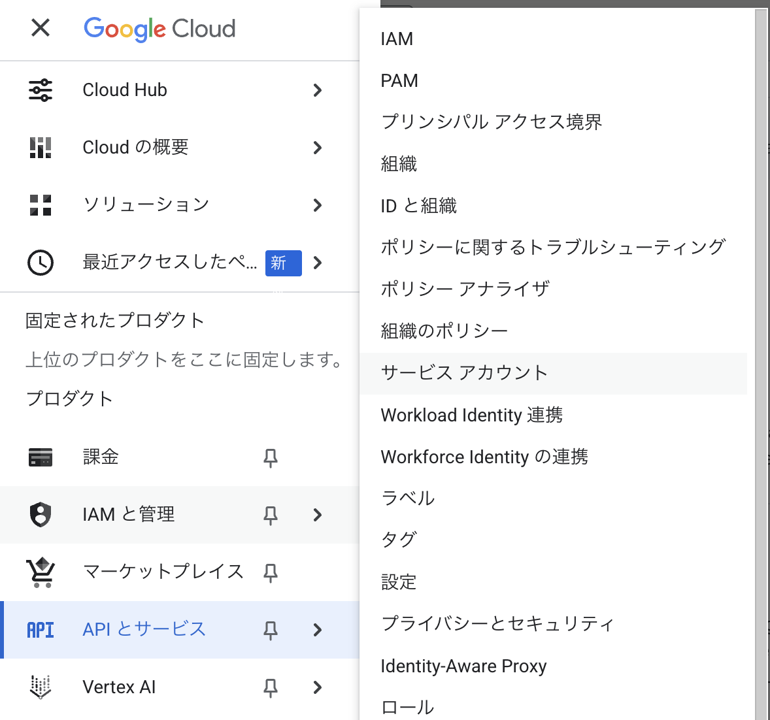Click the Cloud の概要 dashboard icon
Image resolution: width=770 pixels, height=720 pixels.
41,148
